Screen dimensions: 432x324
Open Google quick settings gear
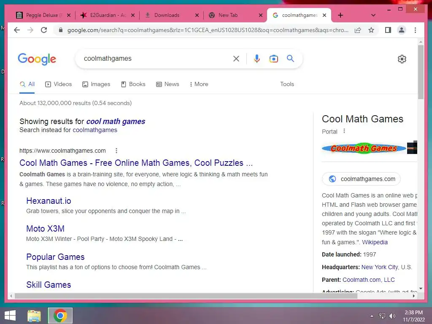point(402,59)
